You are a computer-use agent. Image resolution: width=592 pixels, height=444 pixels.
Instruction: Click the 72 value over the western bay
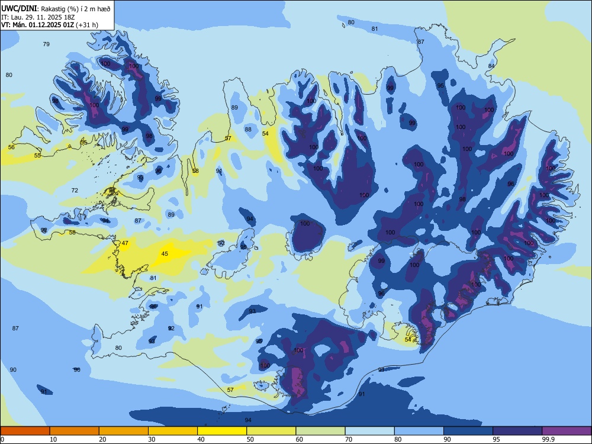75,190
